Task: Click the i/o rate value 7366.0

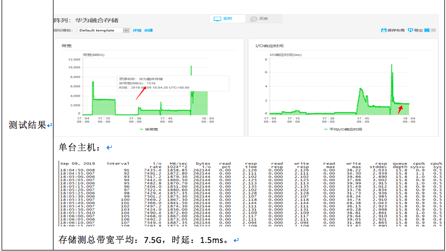Action: tap(153, 203)
